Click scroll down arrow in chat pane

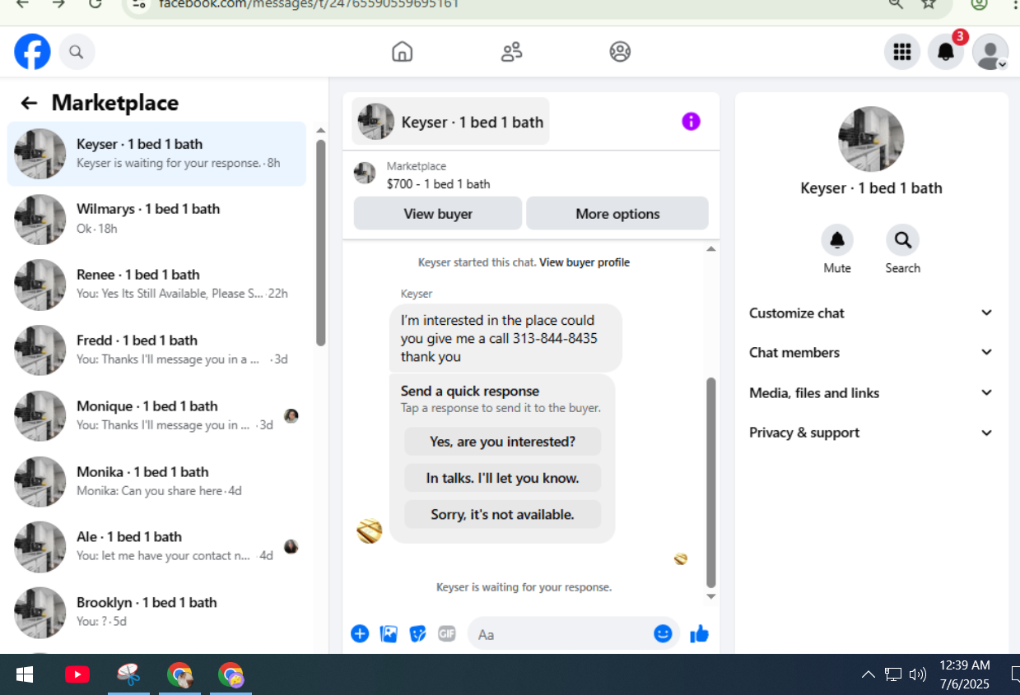[x=711, y=596]
